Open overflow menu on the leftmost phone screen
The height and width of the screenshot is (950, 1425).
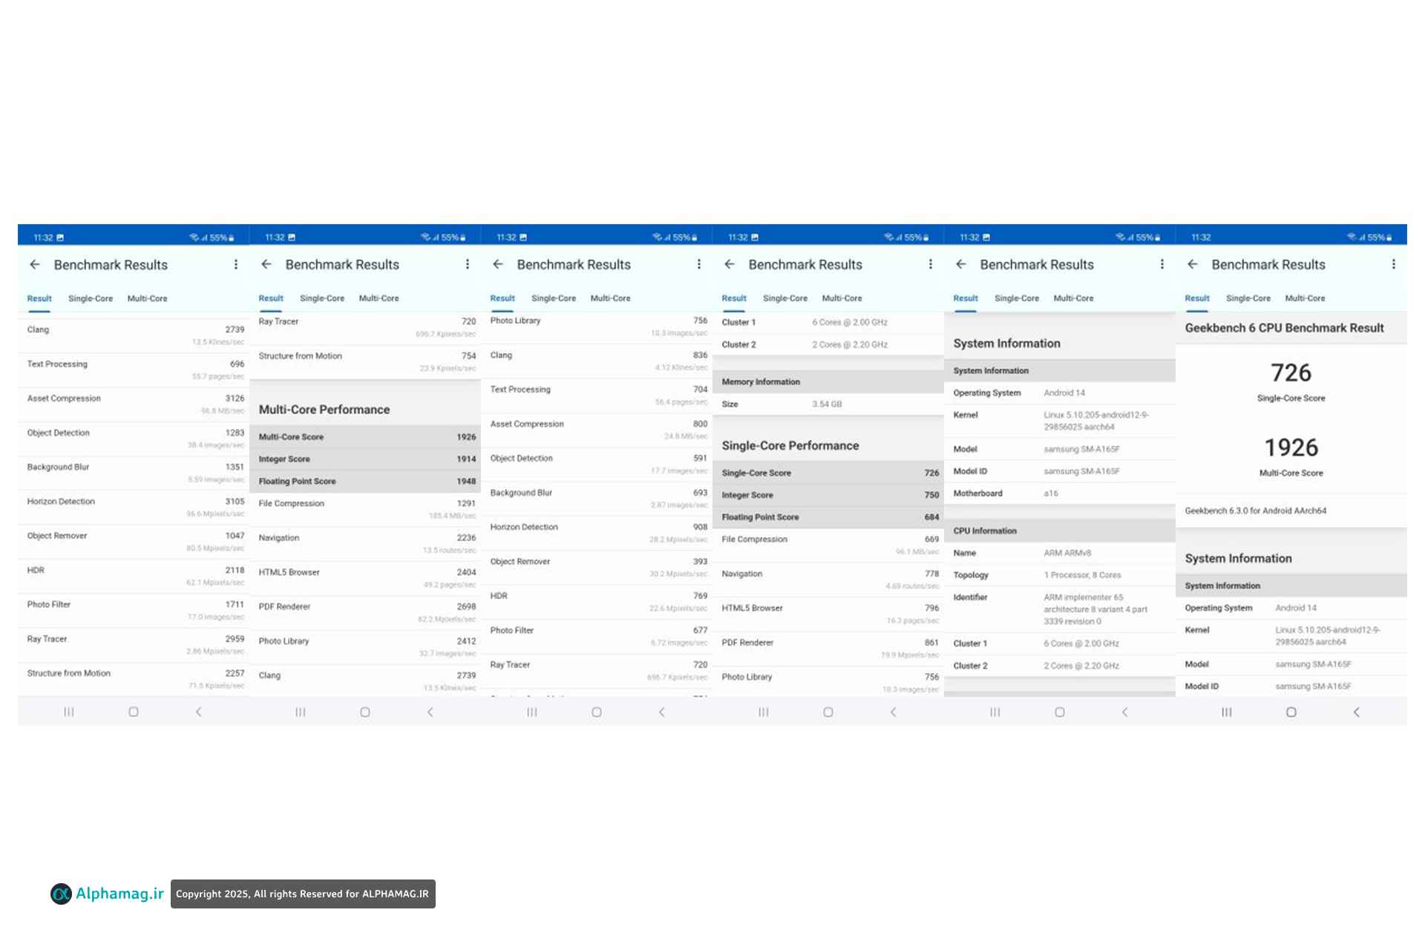click(x=236, y=264)
